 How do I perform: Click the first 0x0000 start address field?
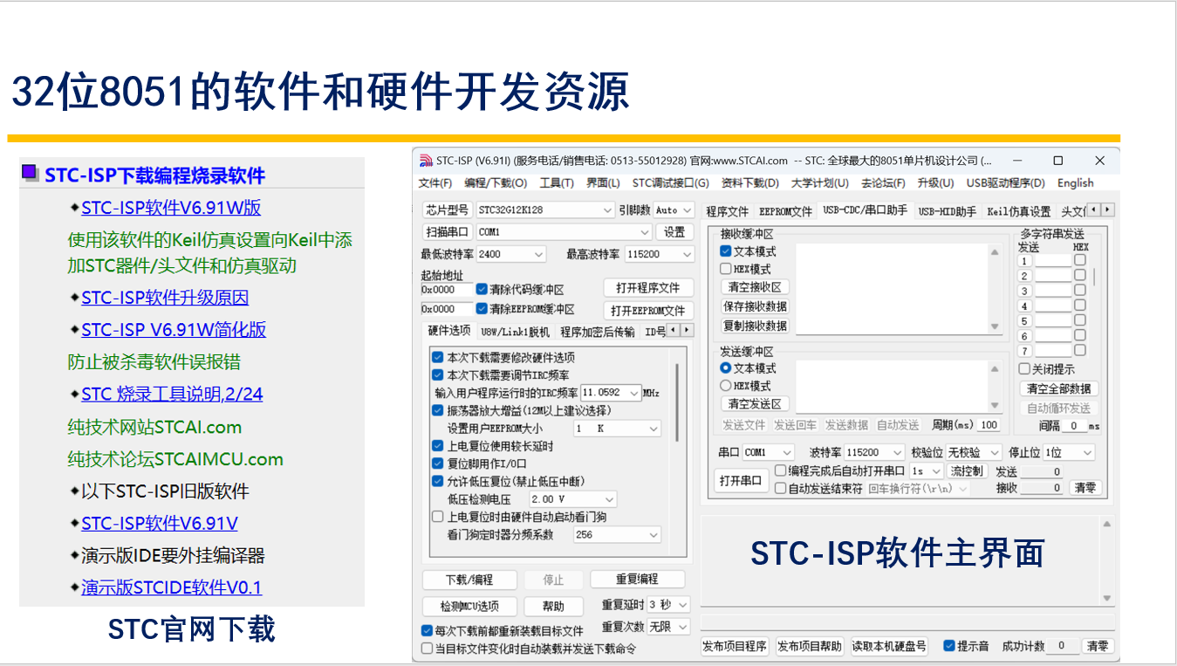pos(448,289)
